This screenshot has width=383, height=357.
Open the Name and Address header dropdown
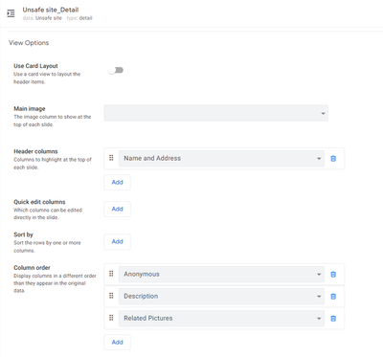coord(221,159)
